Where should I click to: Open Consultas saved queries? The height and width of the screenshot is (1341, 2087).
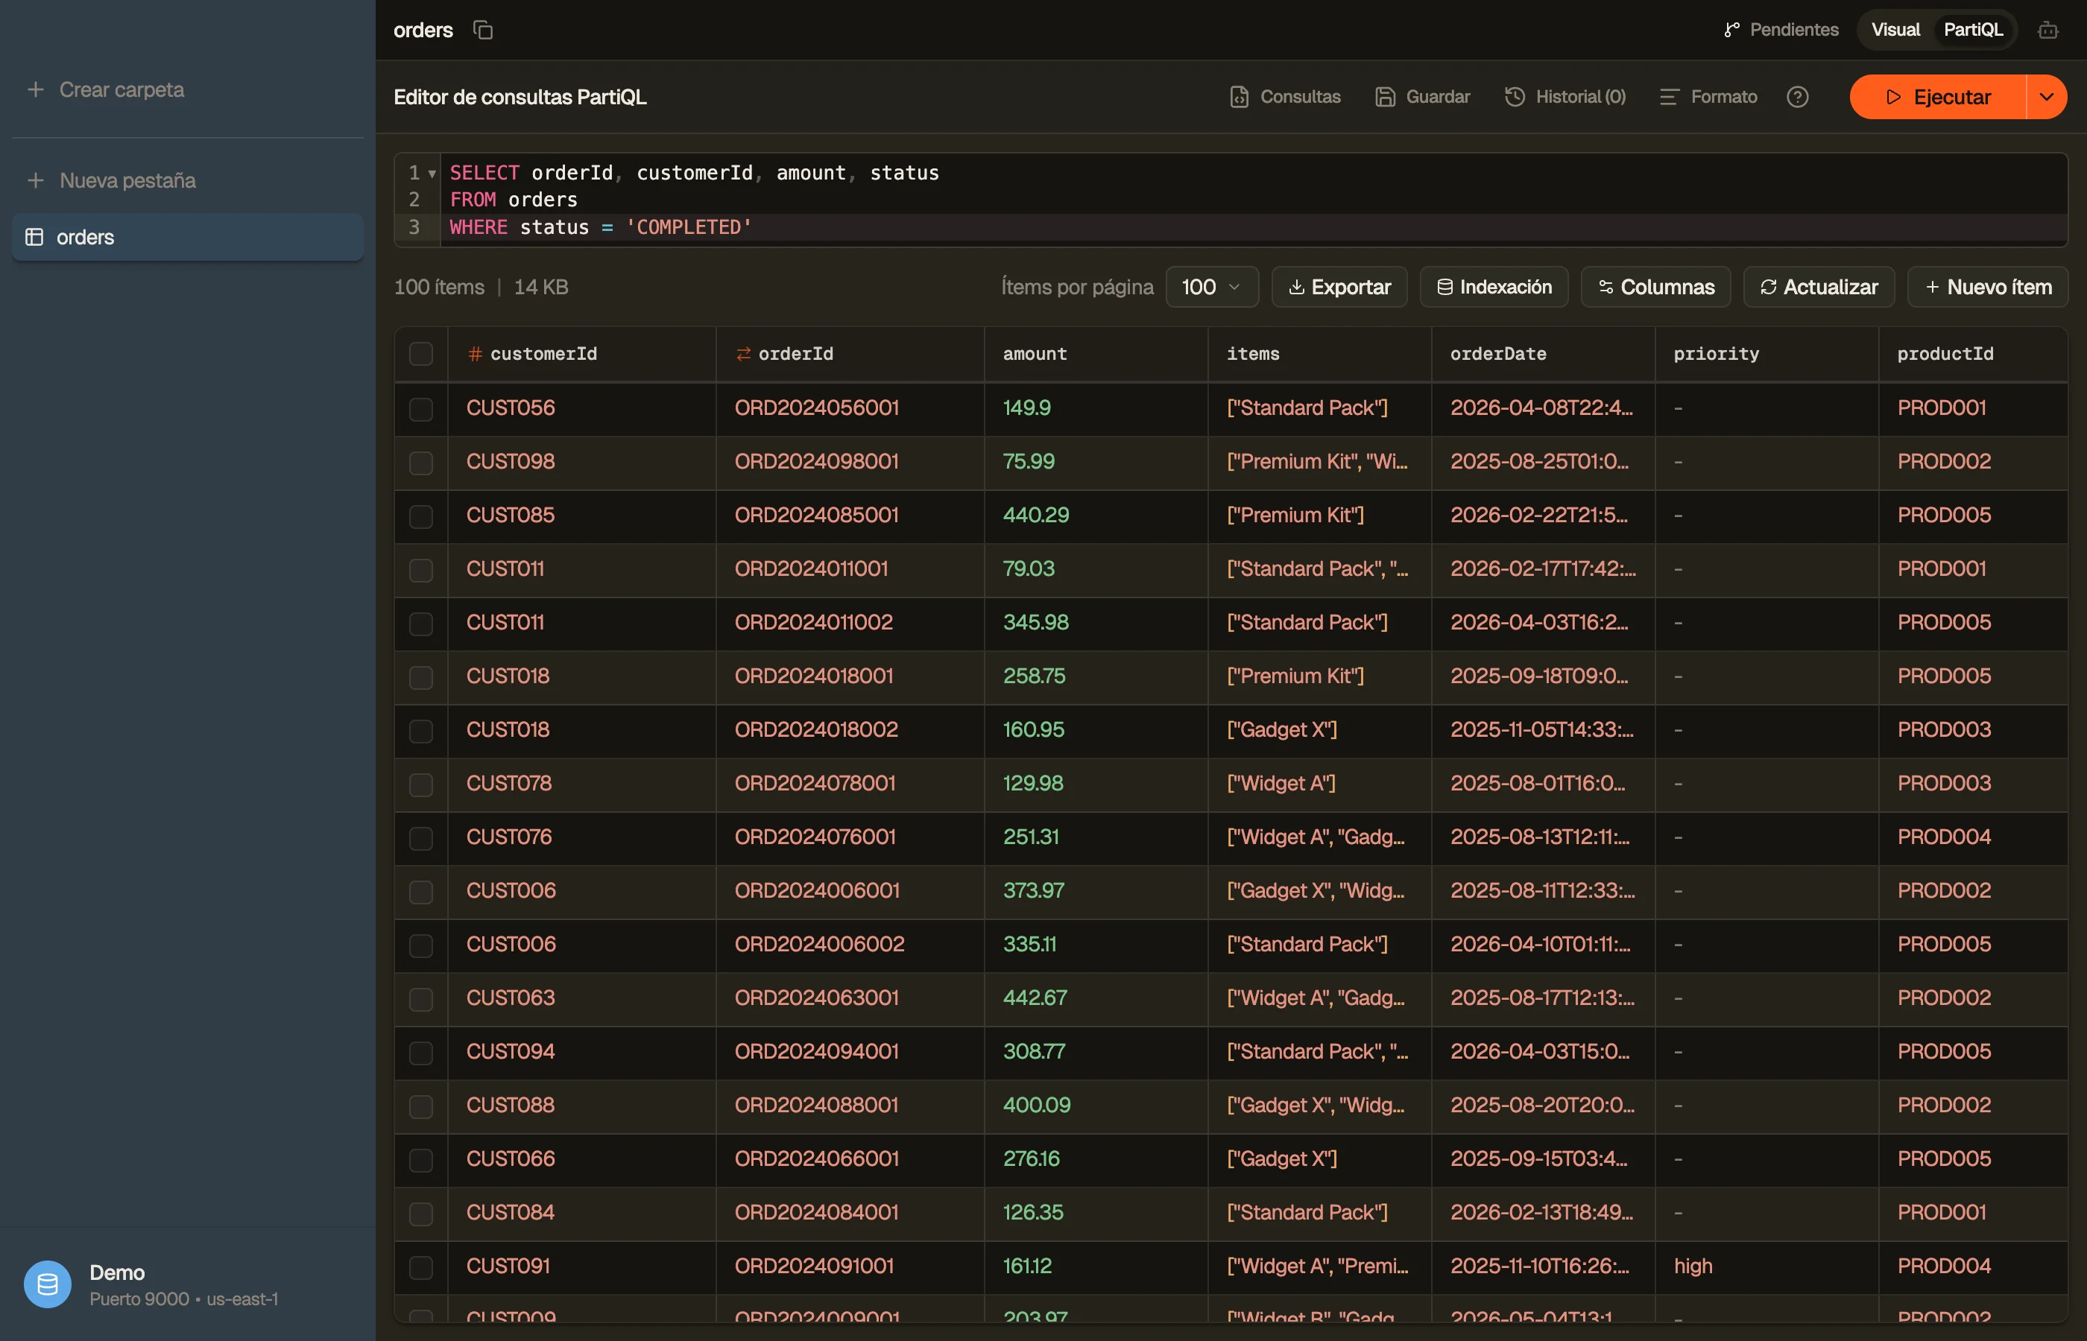pyautogui.click(x=1285, y=97)
